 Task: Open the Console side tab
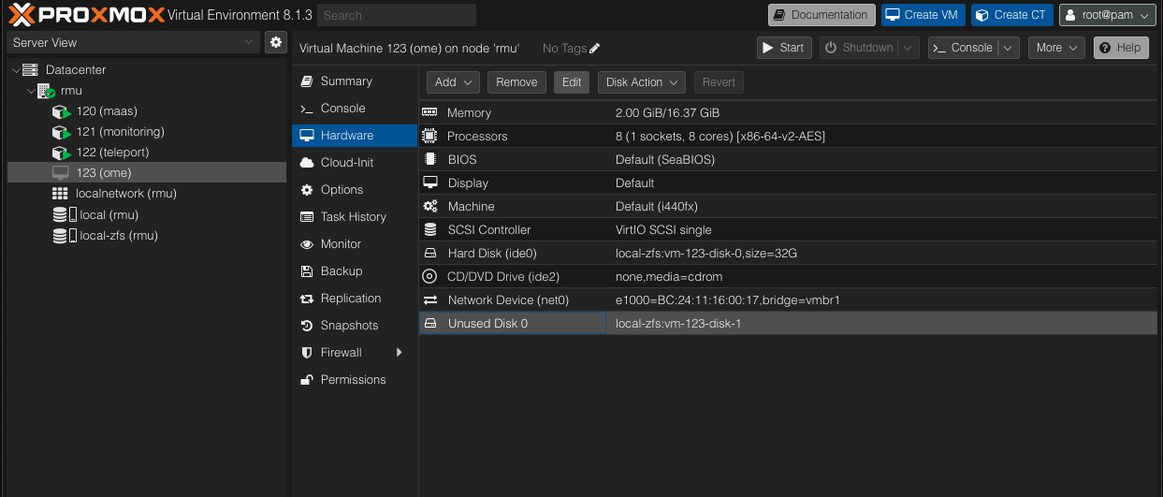(354, 109)
